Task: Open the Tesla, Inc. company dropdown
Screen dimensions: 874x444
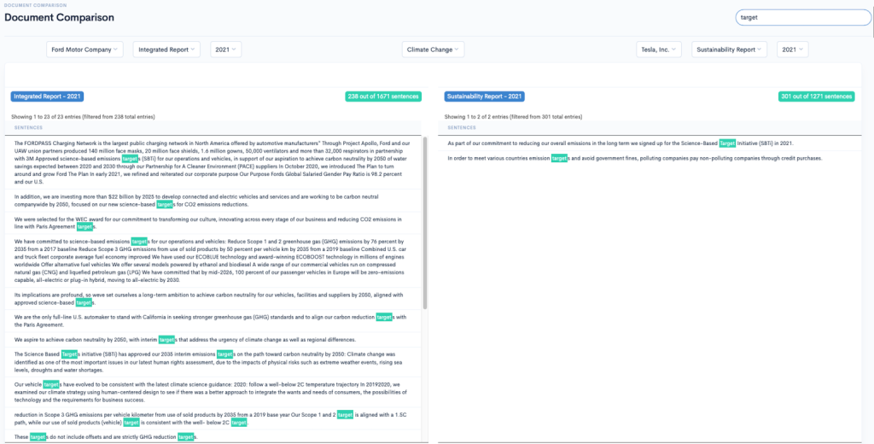Action: (x=659, y=50)
